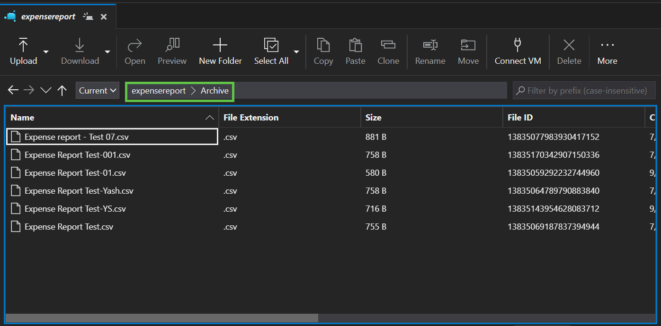Click the Connect VM icon

[518, 51]
